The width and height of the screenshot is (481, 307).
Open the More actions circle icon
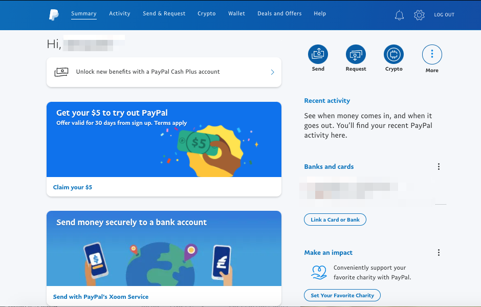432,55
